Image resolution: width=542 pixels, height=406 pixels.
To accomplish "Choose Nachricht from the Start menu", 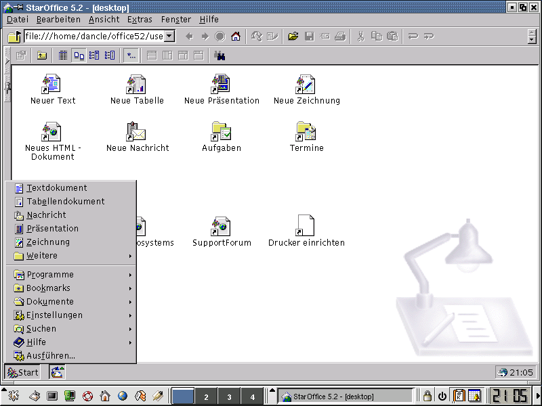I will (71, 215).
